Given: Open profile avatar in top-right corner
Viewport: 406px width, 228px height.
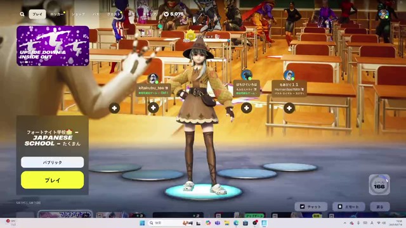Looking at the screenshot, I should click(383, 14).
